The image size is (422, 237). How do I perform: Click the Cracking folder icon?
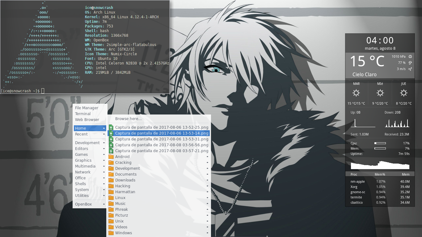coord(111,162)
